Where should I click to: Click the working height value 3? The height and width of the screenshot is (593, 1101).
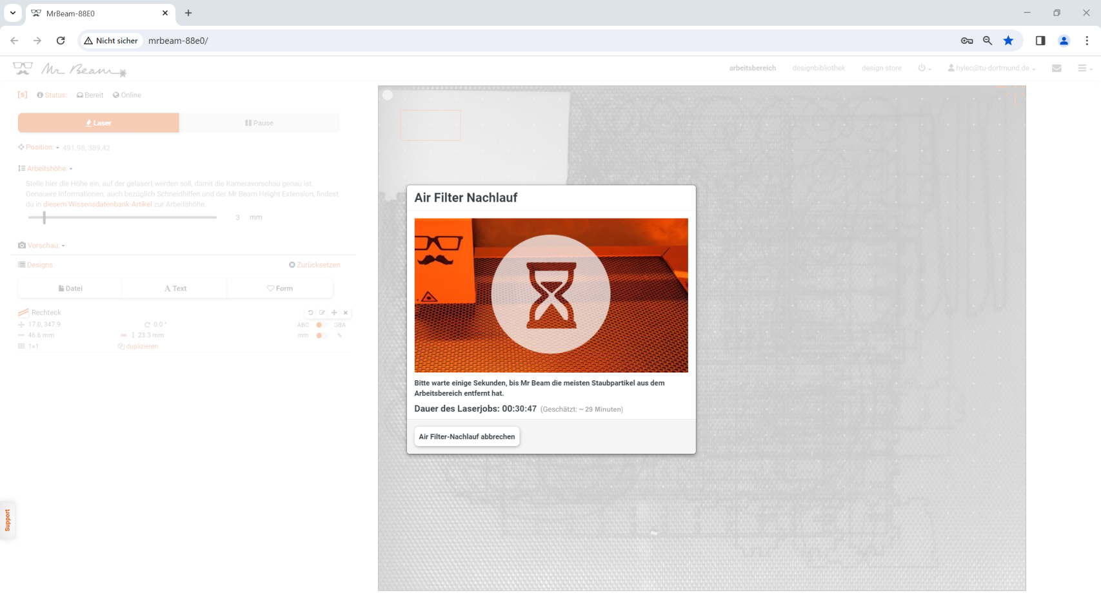point(237,217)
